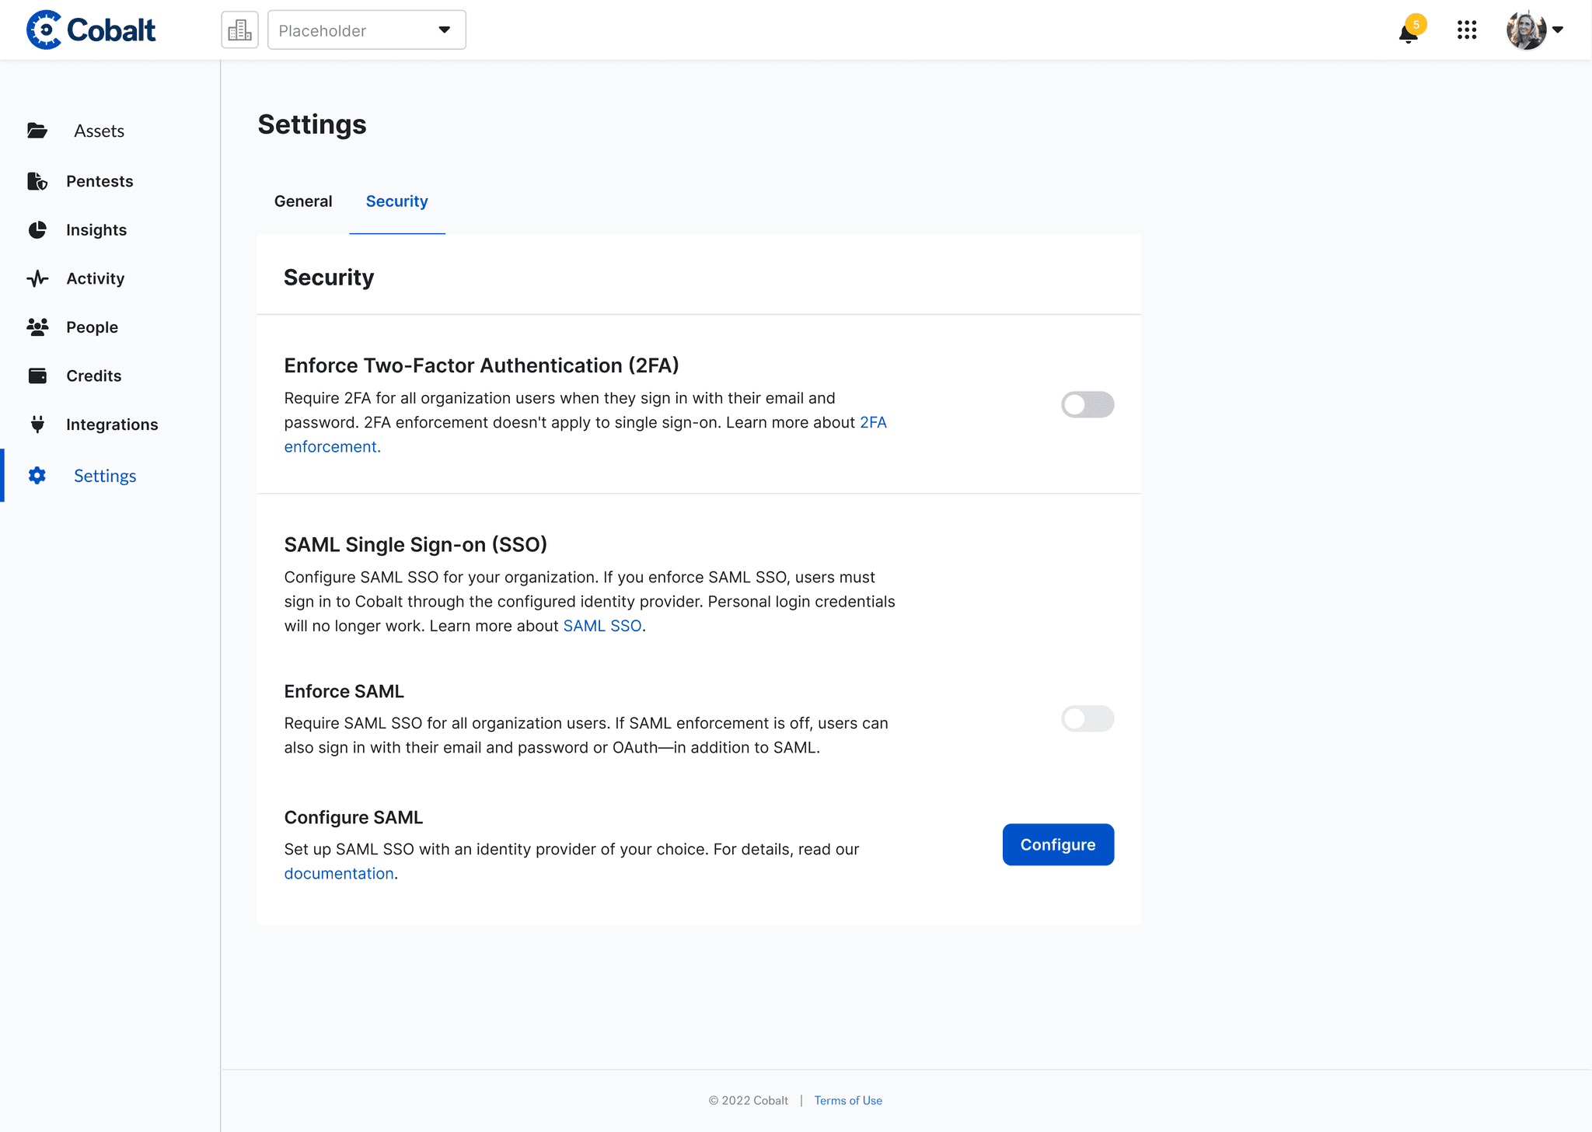Click the Configure button

[1058, 844]
